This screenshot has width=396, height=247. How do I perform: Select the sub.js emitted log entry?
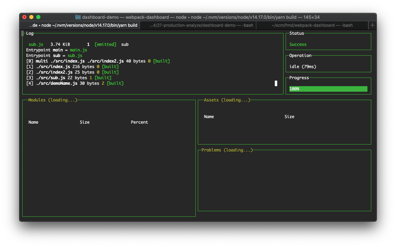coord(77,44)
